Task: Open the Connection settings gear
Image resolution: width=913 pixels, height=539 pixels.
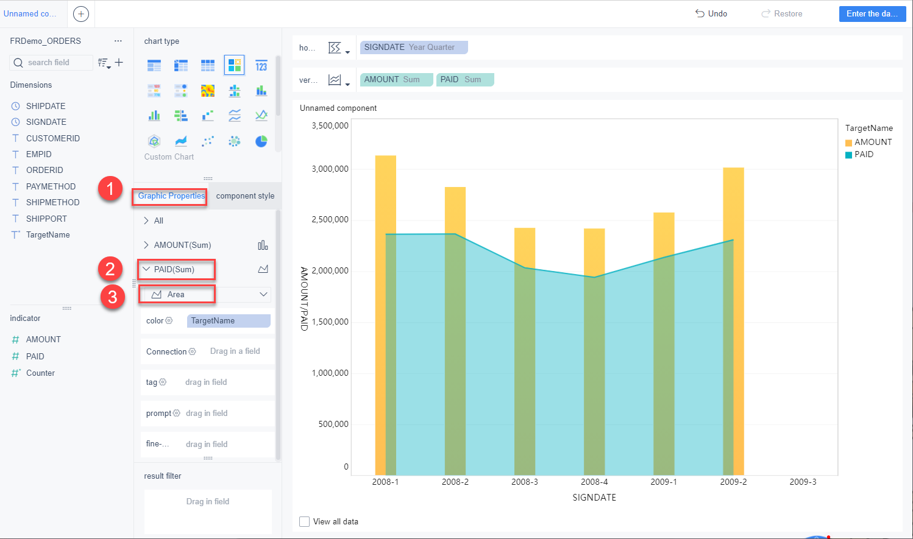Action: tap(192, 351)
